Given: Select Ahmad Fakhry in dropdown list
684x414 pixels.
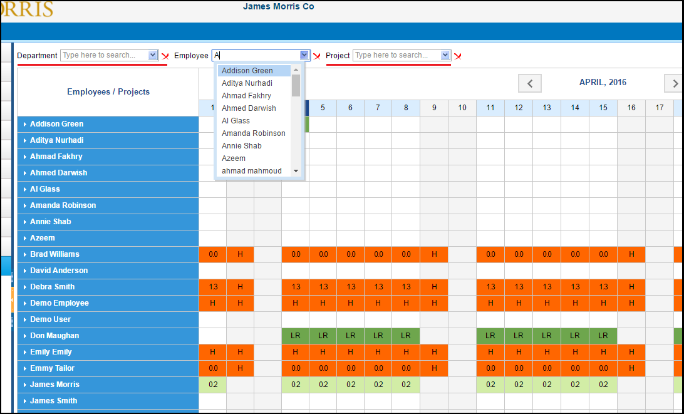Looking at the screenshot, I should click(x=254, y=96).
